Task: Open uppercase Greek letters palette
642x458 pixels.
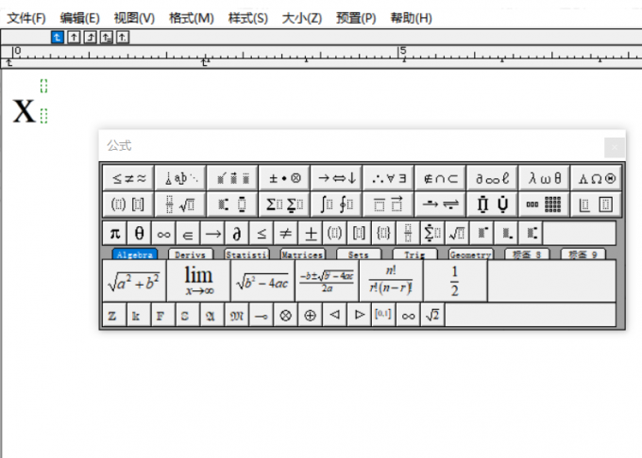Action: click(x=596, y=178)
